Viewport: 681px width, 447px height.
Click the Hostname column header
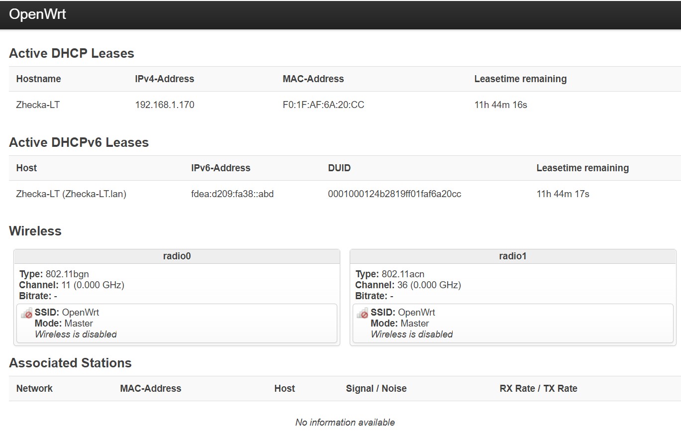38,79
